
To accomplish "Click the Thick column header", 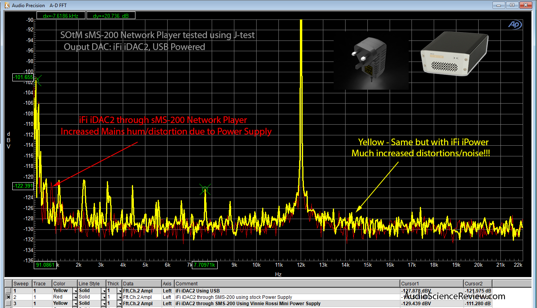I will tap(114, 284).
